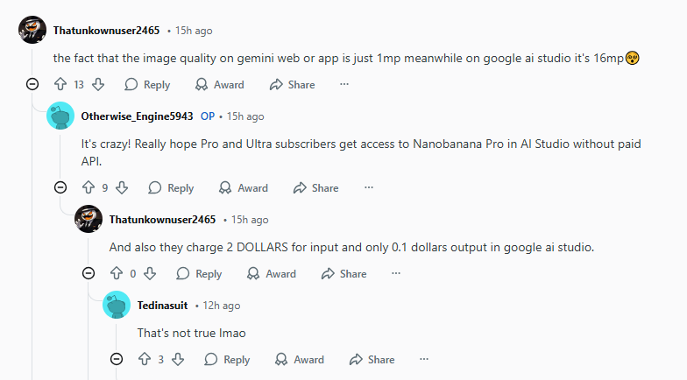Open Otherwise_Engine5943's username link
The image size is (687, 380).
click(x=137, y=116)
